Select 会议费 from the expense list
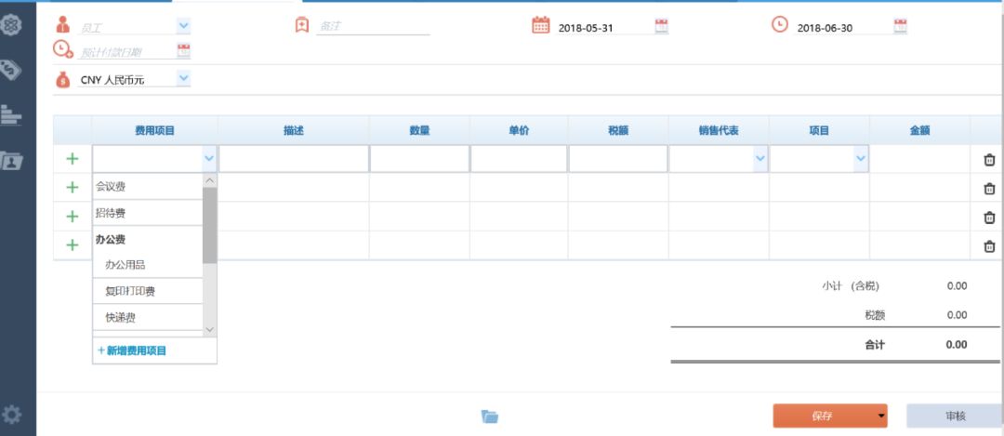Image resolution: width=1004 pixels, height=436 pixels. [x=112, y=187]
